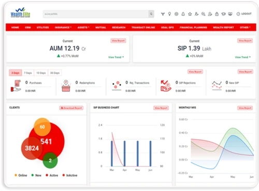Open the HOME menu item
Viewport: 259px width, 191px height.
tap(15, 28)
